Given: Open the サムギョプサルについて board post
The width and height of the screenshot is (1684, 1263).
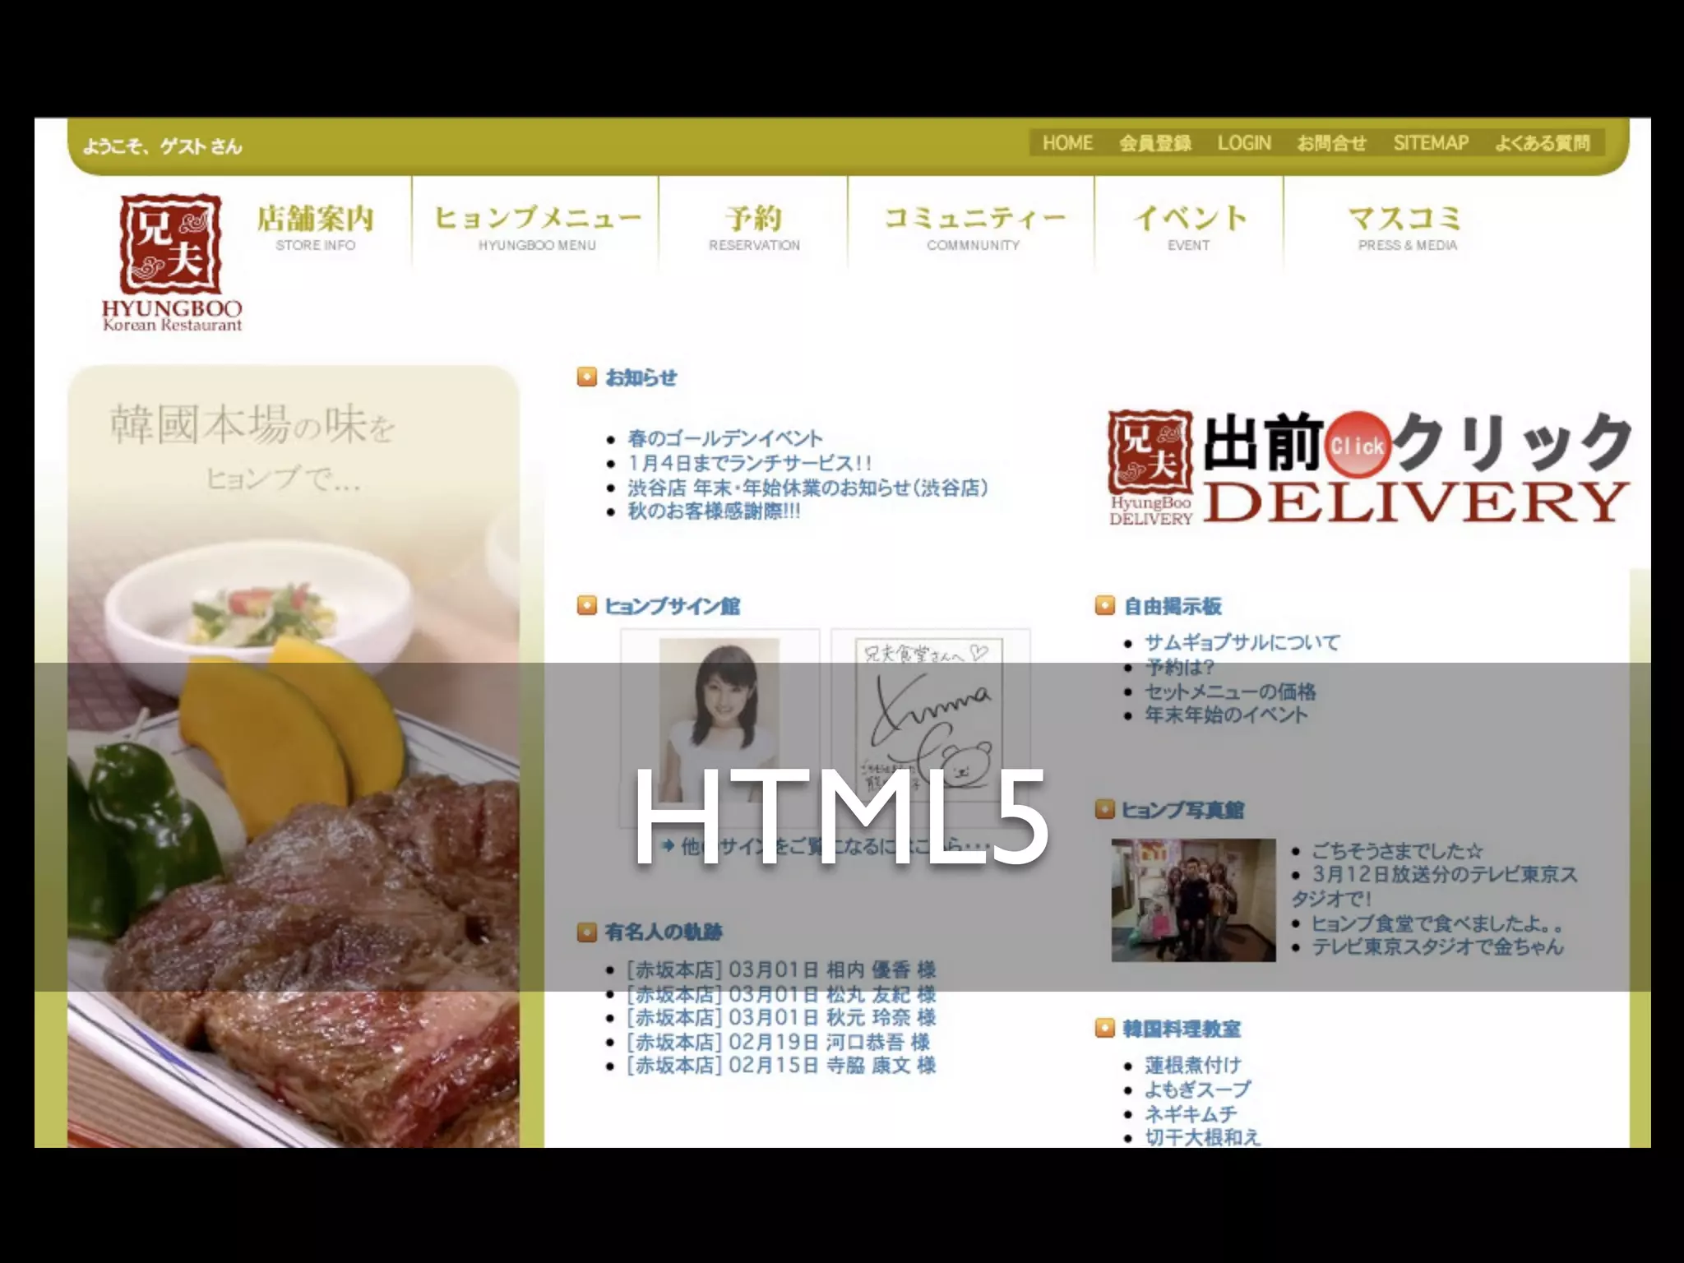Looking at the screenshot, I should (1242, 642).
